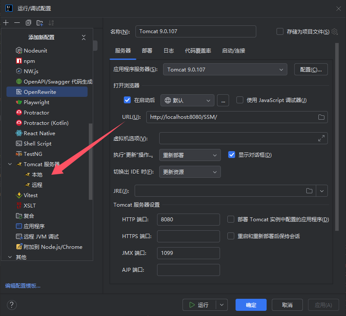This screenshot has height=316, width=346.
Task: Enable 部署 Tomcat 实例中配置的应用程序 checkbox
Action: [231, 219]
